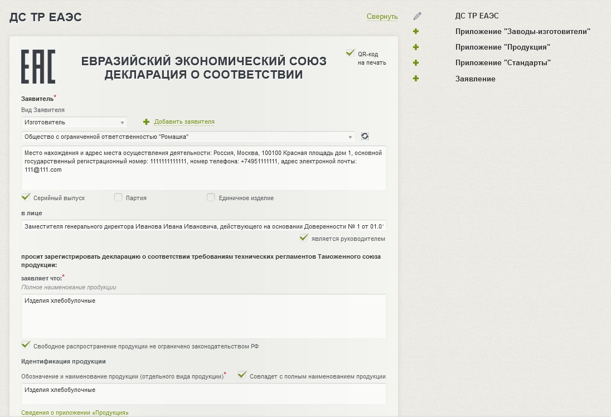Check the Единичное изделие option
The height and width of the screenshot is (417, 611).
pyautogui.click(x=211, y=197)
